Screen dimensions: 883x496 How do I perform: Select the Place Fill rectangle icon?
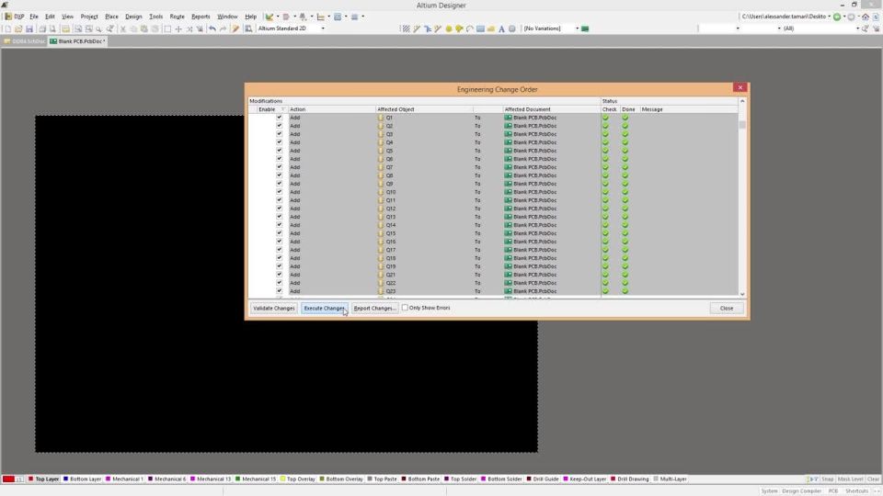tap(480, 28)
